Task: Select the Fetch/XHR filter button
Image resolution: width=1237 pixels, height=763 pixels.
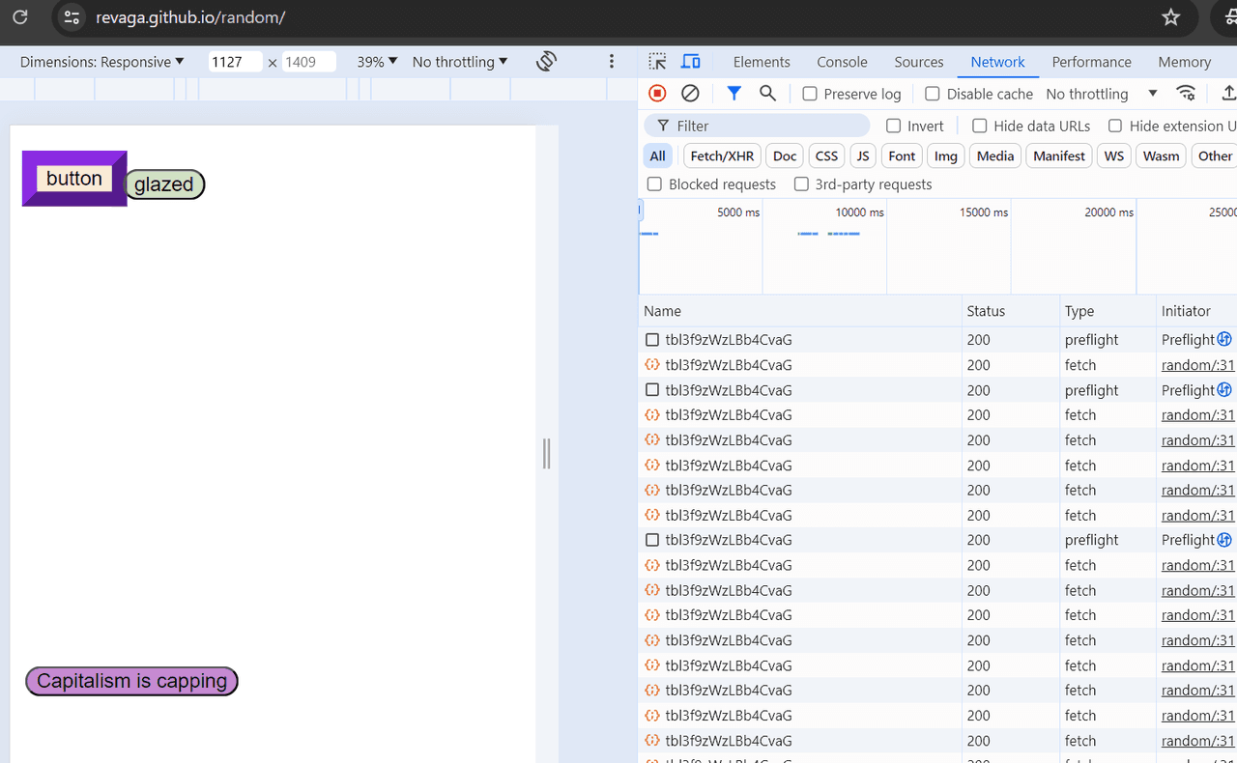Action: click(722, 156)
